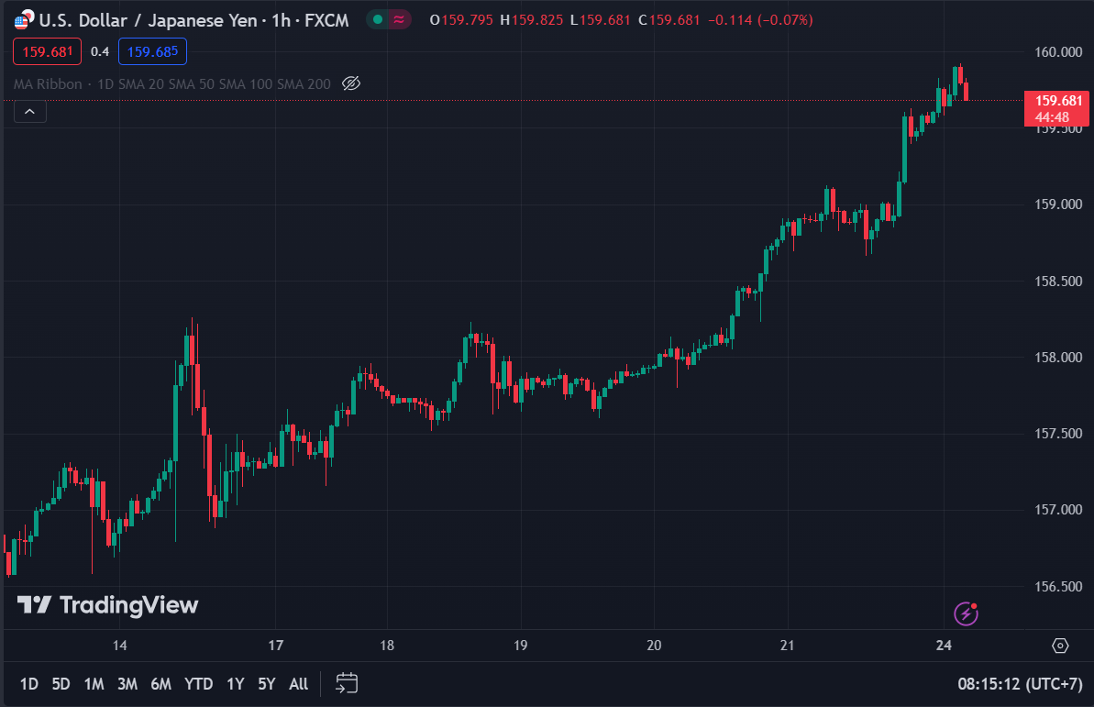This screenshot has height=707, width=1094.
Task: Click the close value C159.681
Action: coord(669,20)
